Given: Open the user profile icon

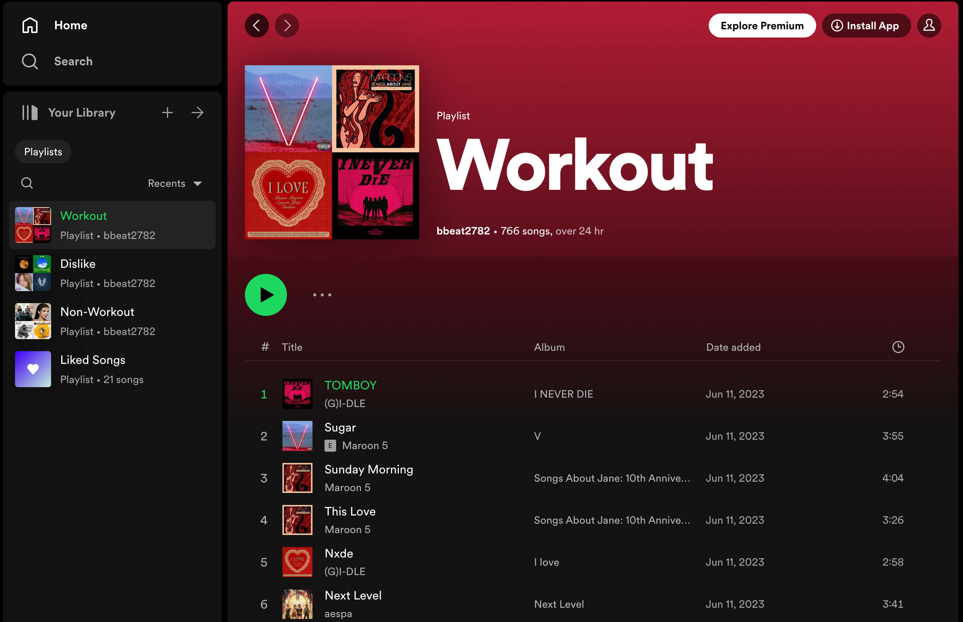Looking at the screenshot, I should [x=929, y=26].
